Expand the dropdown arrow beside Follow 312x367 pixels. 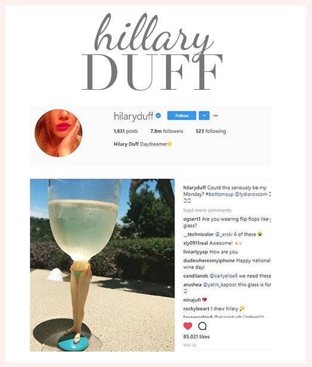[x=204, y=115]
